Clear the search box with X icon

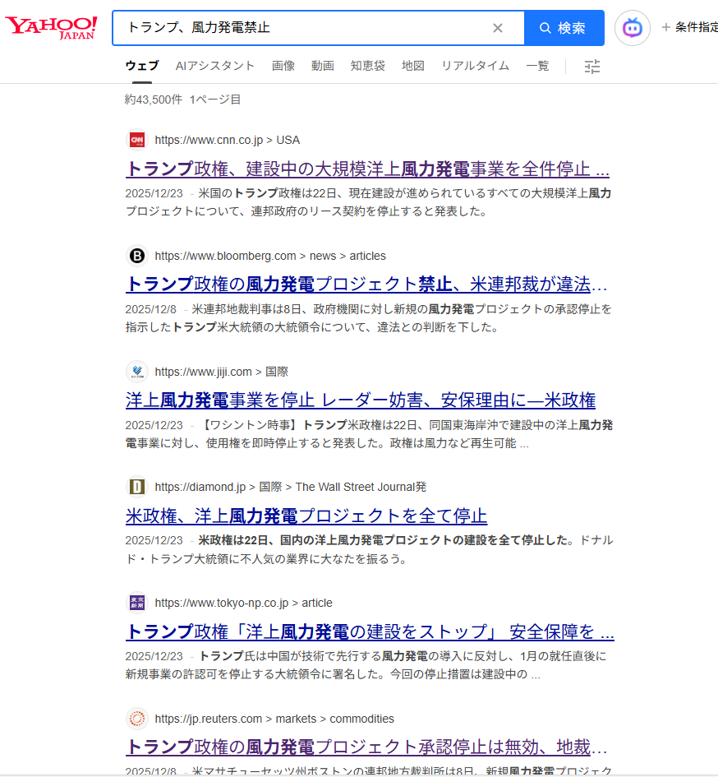click(x=497, y=28)
